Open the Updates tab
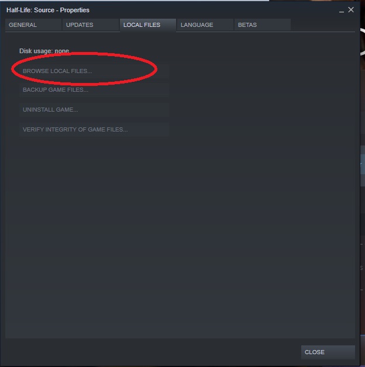Screen dimensions: 365x367 pyautogui.click(x=91, y=25)
